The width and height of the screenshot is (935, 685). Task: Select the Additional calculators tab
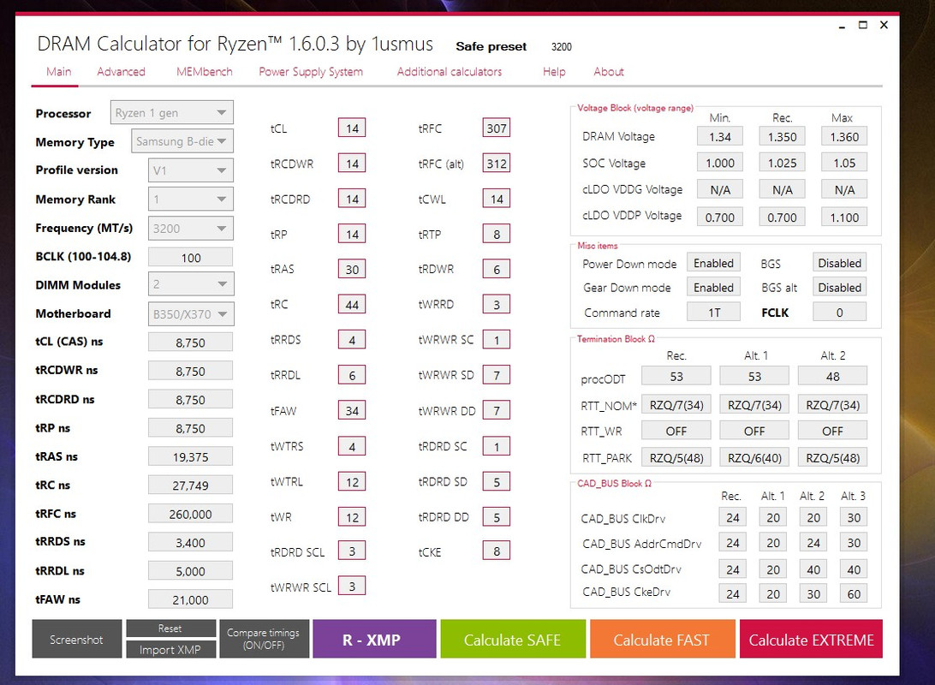tap(450, 72)
